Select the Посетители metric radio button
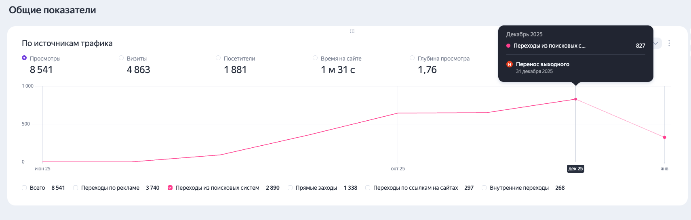The height and width of the screenshot is (220, 691). tap(218, 58)
